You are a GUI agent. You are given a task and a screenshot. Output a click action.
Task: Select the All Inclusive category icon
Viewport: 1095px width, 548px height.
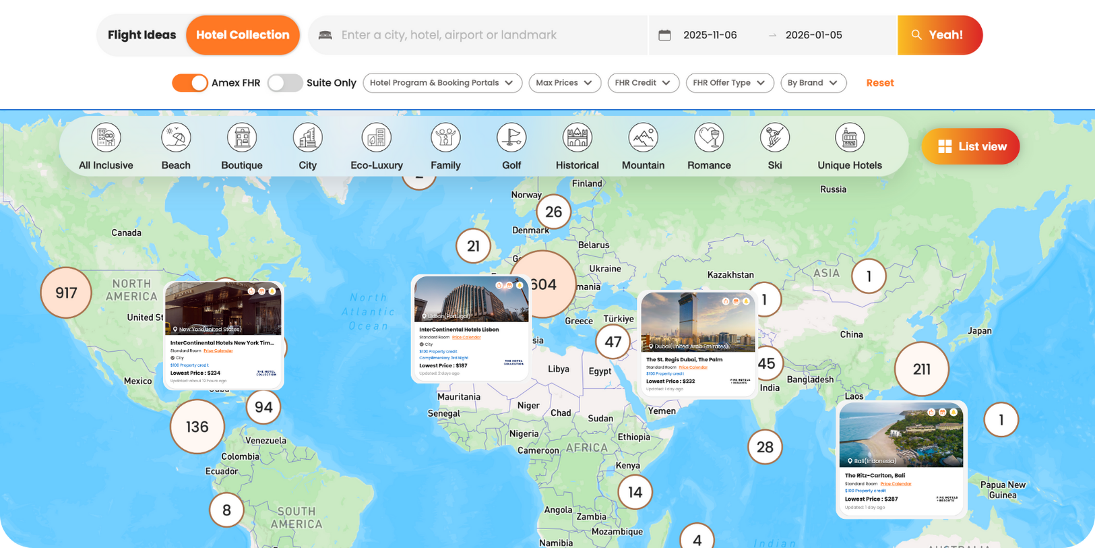(106, 138)
